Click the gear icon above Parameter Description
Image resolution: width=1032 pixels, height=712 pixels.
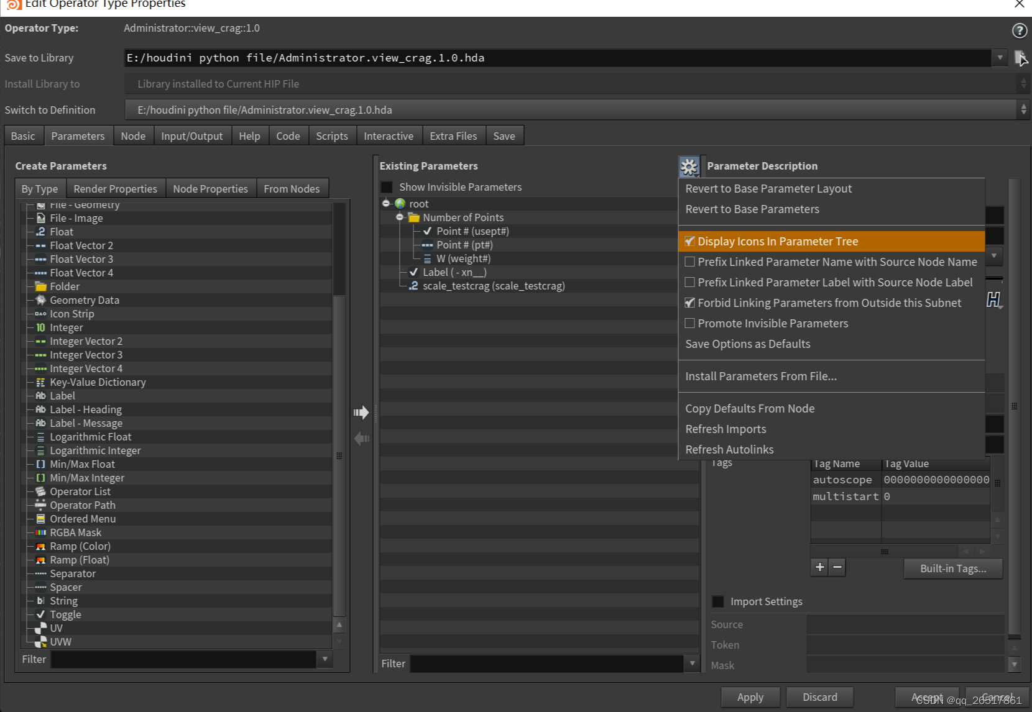click(x=689, y=166)
